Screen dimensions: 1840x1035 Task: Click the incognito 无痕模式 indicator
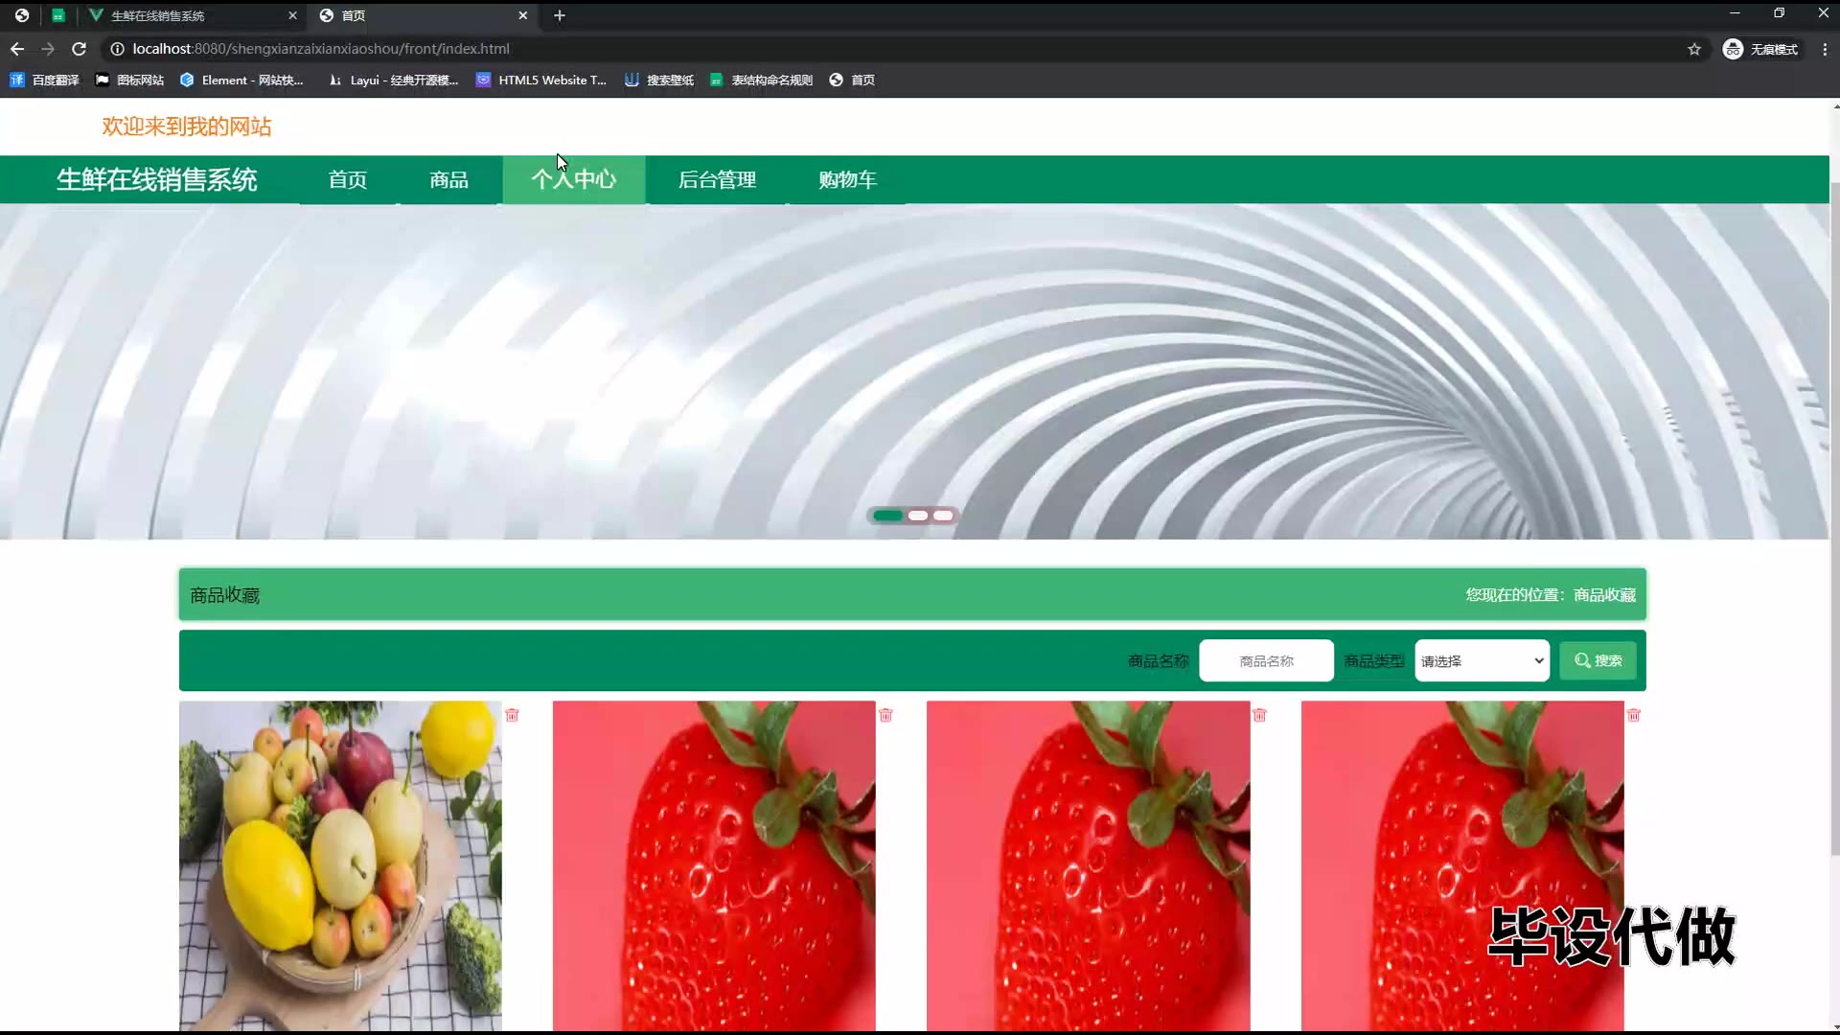[1760, 49]
